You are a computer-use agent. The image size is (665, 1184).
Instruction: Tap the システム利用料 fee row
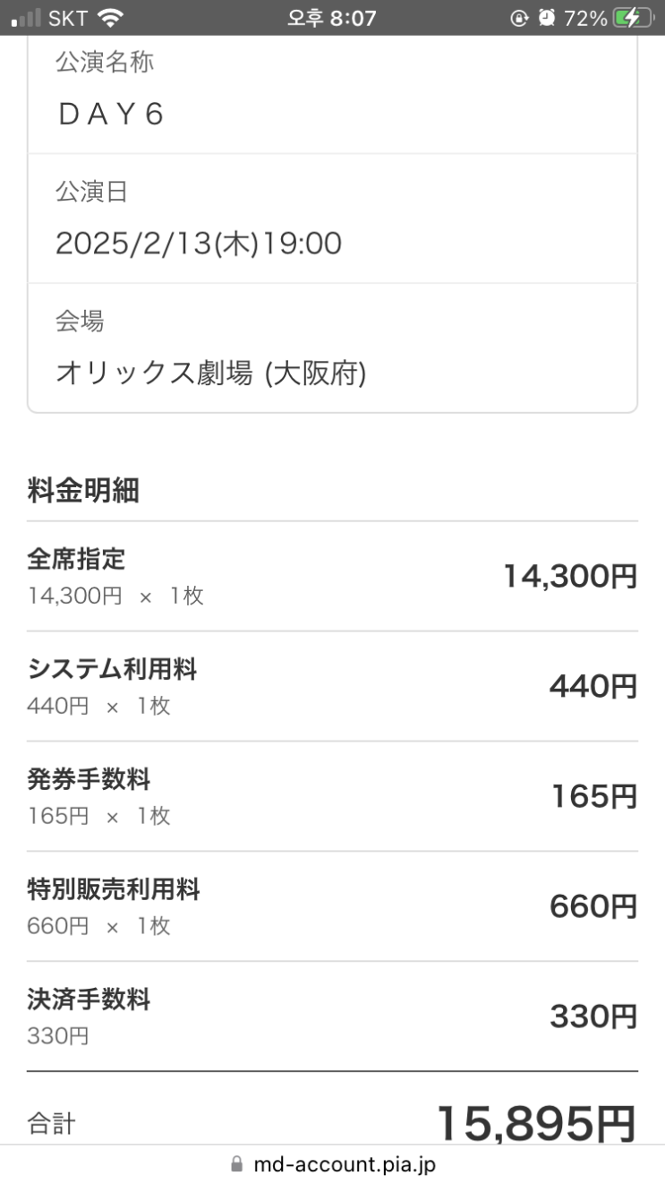coord(332,686)
